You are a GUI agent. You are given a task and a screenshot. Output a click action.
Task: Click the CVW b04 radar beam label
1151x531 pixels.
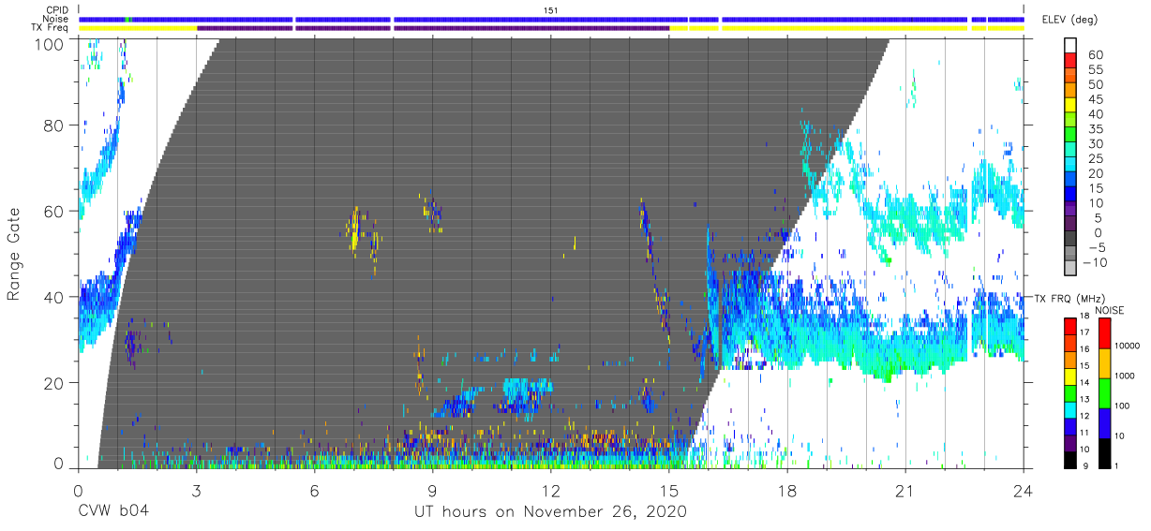click(112, 512)
